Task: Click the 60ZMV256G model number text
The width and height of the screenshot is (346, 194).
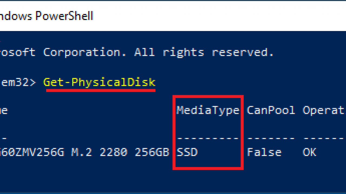Action: pyautogui.click(x=32, y=152)
